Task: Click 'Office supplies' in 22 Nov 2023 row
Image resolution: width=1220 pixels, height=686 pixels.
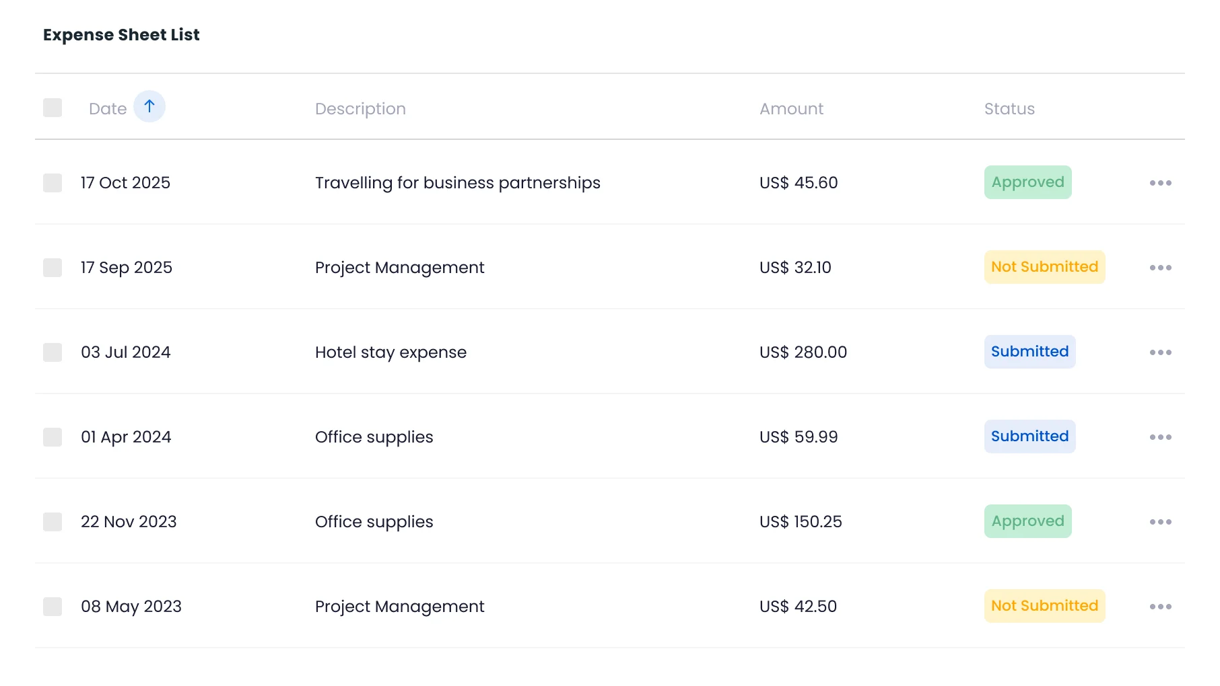Action: point(374,522)
